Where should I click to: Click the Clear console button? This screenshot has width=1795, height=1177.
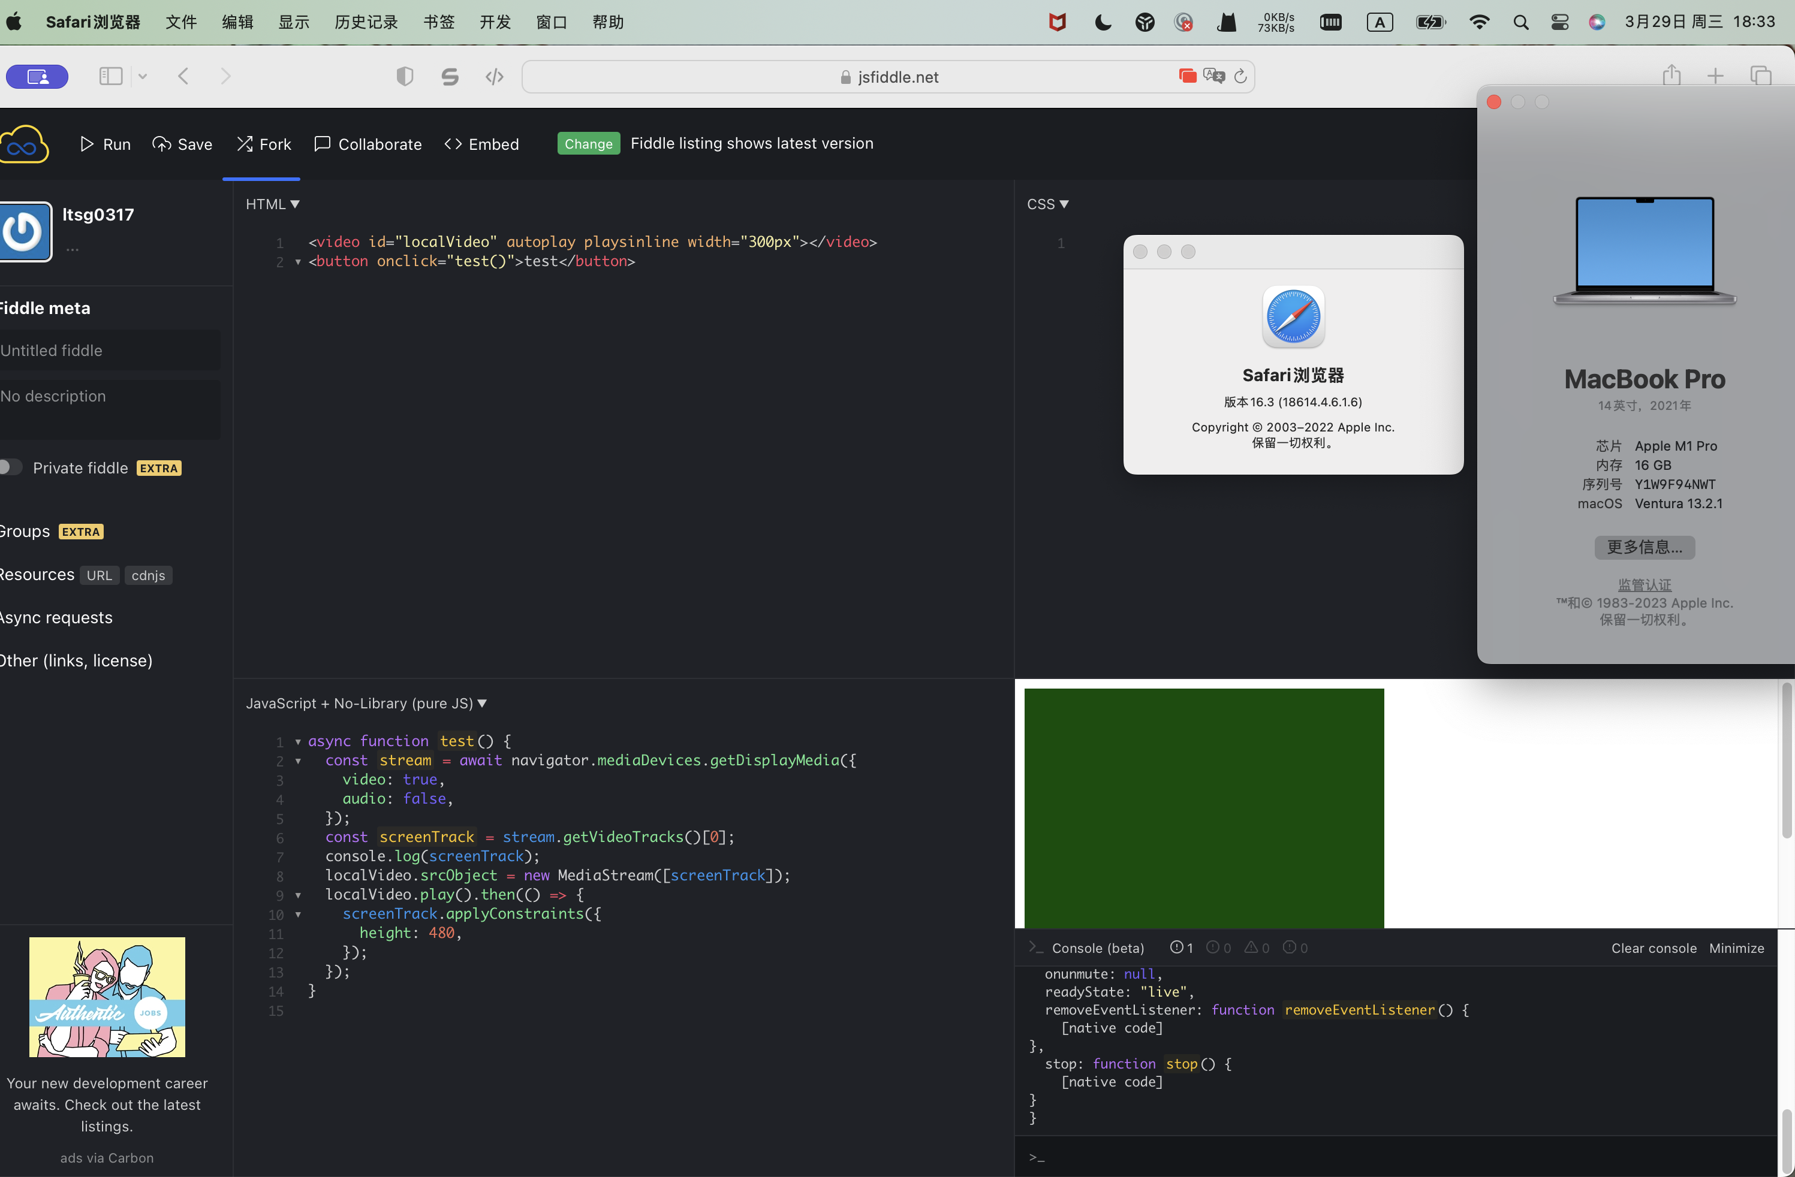point(1653,949)
